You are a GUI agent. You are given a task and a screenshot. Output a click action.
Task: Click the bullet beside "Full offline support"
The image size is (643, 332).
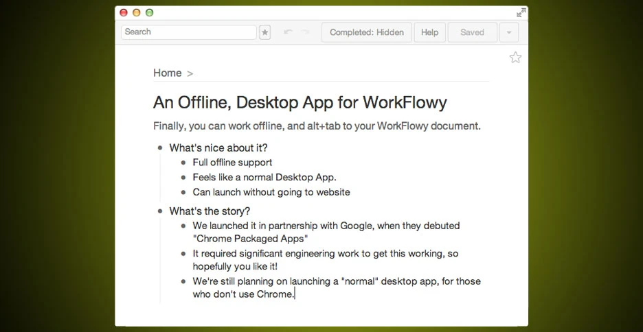coord(183,163)
